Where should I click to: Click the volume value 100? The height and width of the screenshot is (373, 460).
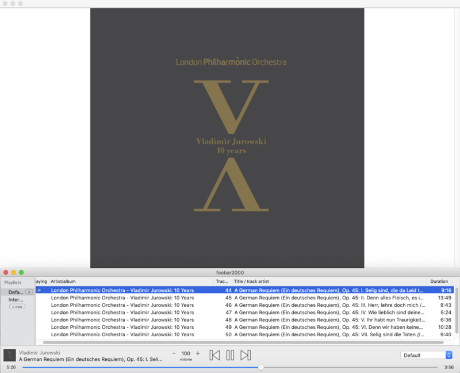[x=186, y=353]
